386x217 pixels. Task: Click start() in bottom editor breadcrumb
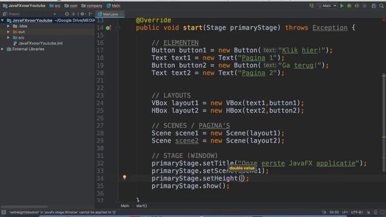coord(142,206)
